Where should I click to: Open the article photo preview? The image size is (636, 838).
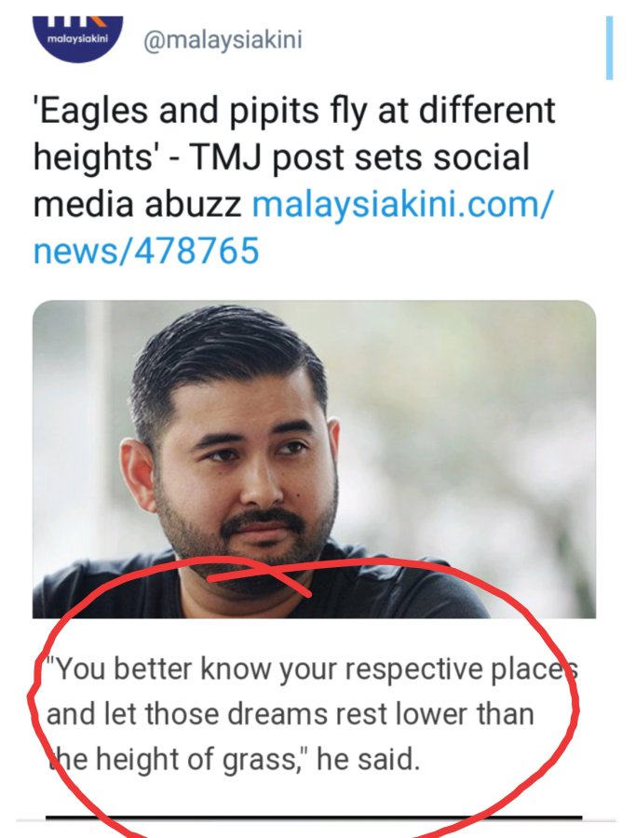coord(314,459)
